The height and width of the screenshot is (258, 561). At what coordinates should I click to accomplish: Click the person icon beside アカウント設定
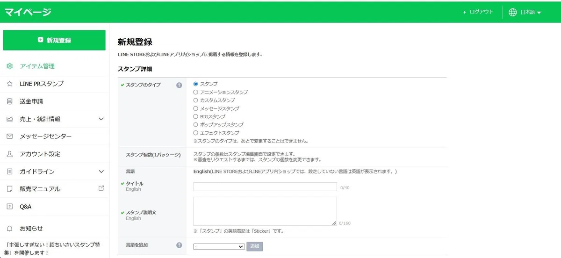[9, 154]
